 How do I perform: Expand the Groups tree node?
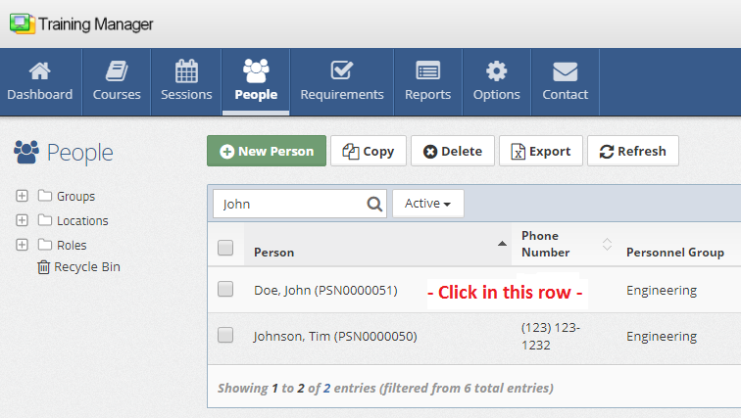point(23,196)
